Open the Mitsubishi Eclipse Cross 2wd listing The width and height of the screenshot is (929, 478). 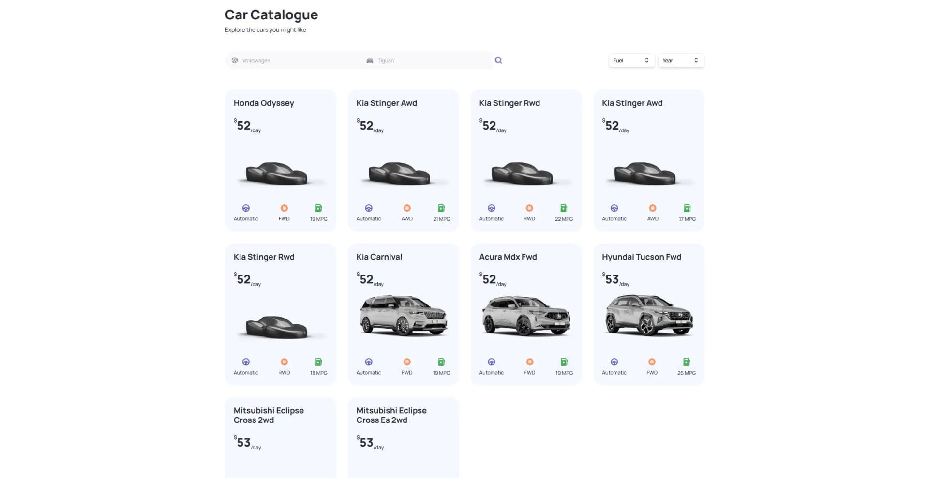268,415
